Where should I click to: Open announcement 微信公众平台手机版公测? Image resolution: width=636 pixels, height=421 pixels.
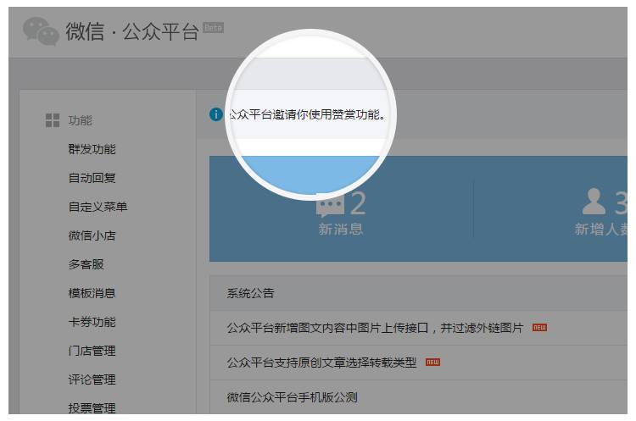[292, 397]
